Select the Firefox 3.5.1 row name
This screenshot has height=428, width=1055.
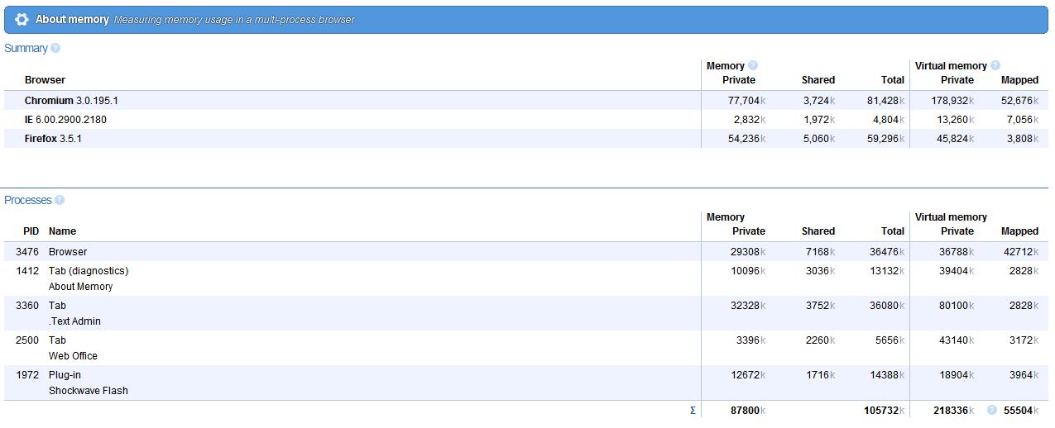[x=53, y=138]
